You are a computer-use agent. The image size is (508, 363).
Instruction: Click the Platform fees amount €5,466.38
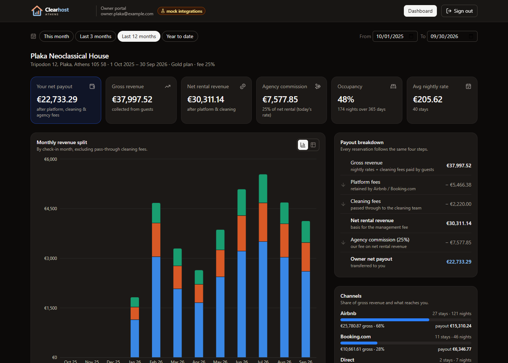click(458, 185)
